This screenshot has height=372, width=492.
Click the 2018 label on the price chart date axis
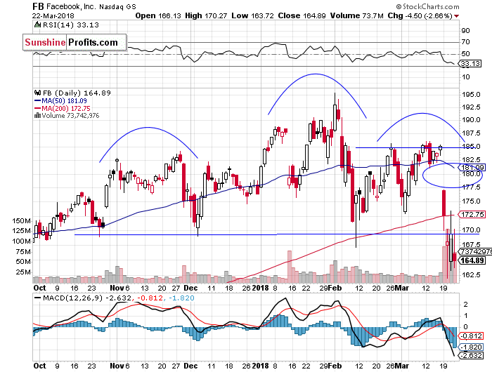click(x=261, y=288)
